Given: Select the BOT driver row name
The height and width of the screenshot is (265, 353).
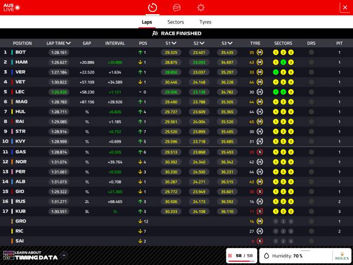Looking at the screenshot, I should [x=21, y=52].
